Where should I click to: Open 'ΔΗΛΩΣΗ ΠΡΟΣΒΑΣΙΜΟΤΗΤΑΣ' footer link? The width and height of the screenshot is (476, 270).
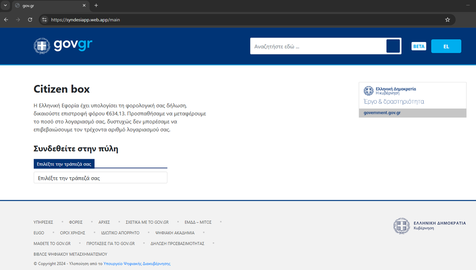click(x=177, y=243)
